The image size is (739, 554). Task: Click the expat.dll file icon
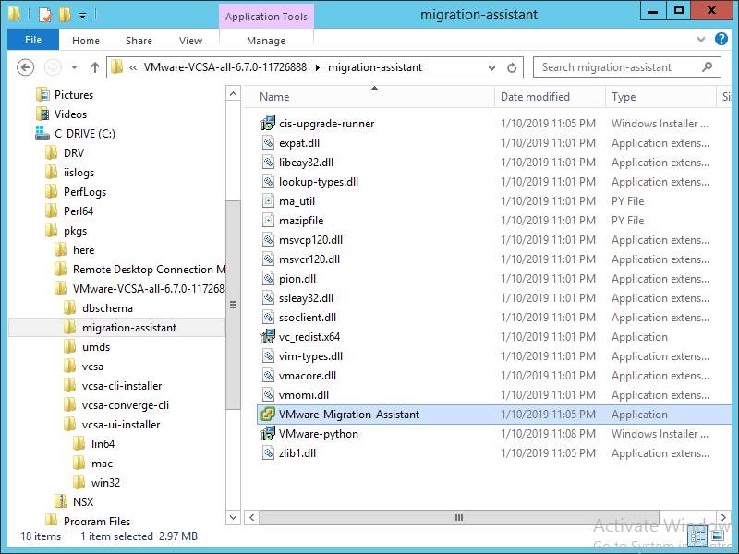click(x=268, y=143)
